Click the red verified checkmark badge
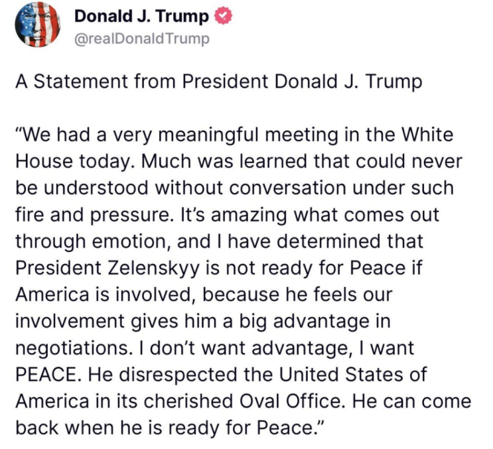The height and width of the screenshot is (449, 493). pyautogui.click(x=223, y=17)
